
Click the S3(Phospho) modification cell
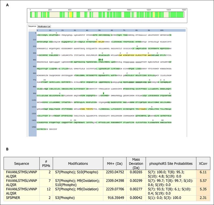click(78, 198)
